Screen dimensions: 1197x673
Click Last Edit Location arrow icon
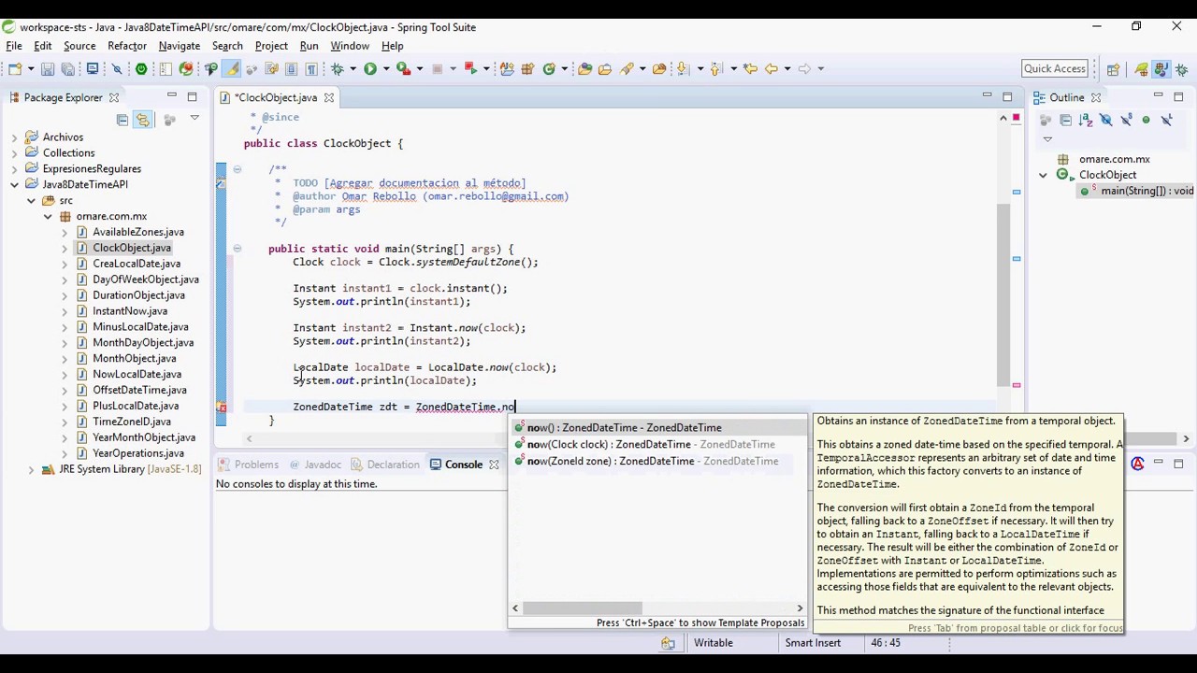click(750, 68)
